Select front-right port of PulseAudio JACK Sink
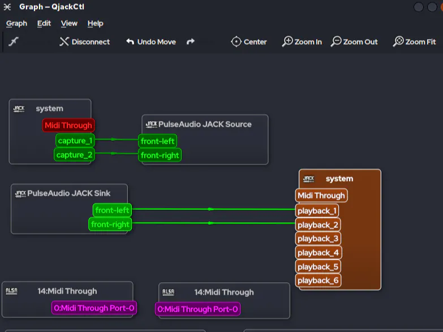This screenshot has height=332, width=443. pos(110,225)
